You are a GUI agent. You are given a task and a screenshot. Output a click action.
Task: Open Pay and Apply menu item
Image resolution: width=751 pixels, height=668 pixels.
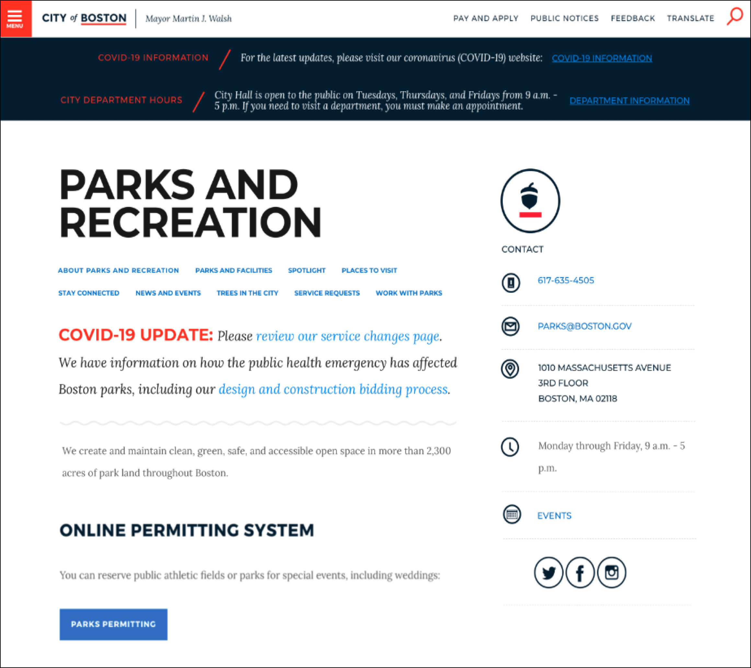(x=485, y=18)
